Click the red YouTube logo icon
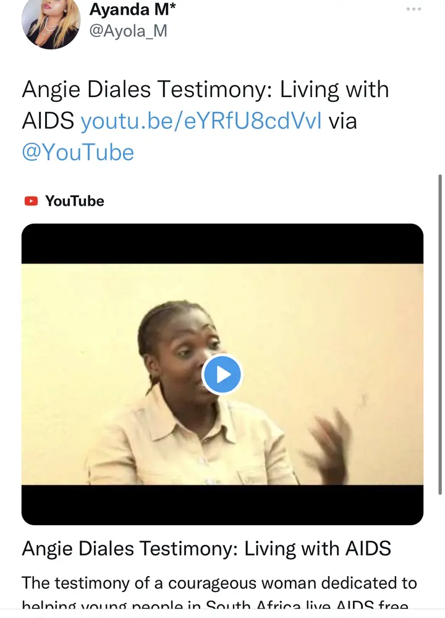 [x=31, y=201]
